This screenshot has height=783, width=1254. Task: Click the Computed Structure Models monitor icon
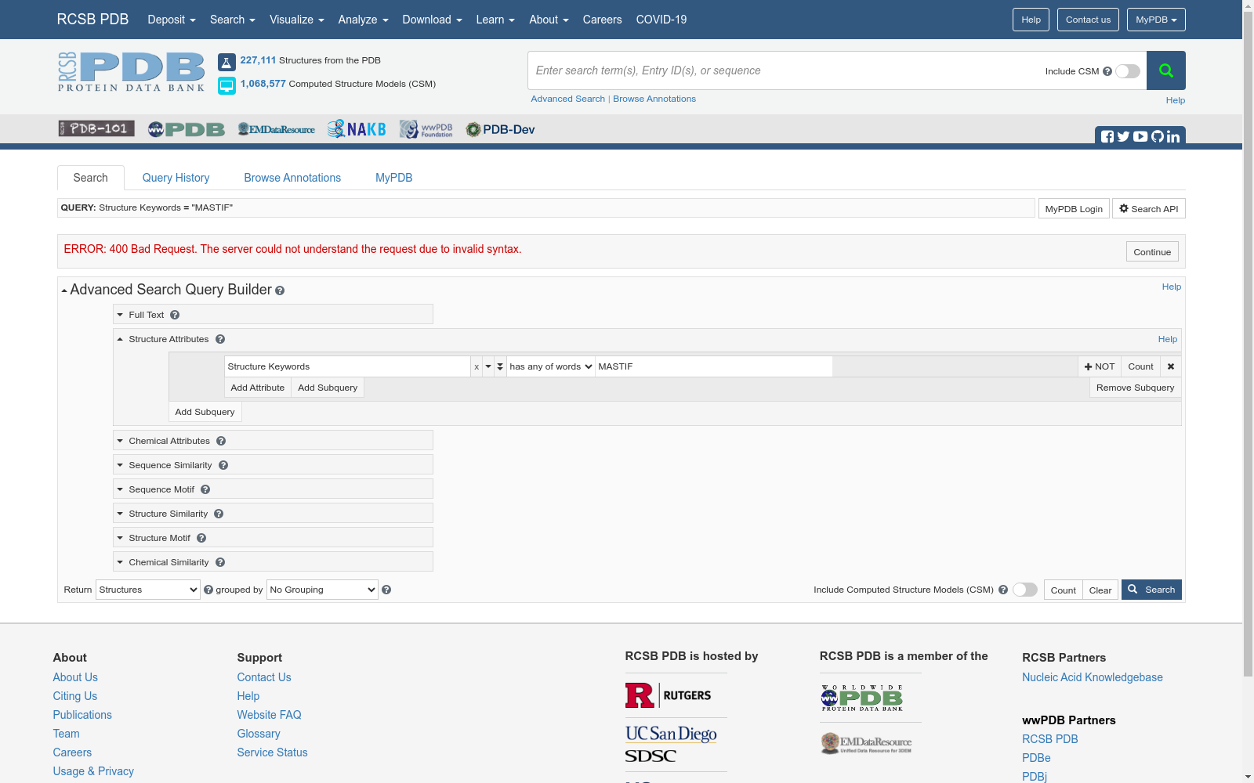(227, 85)
